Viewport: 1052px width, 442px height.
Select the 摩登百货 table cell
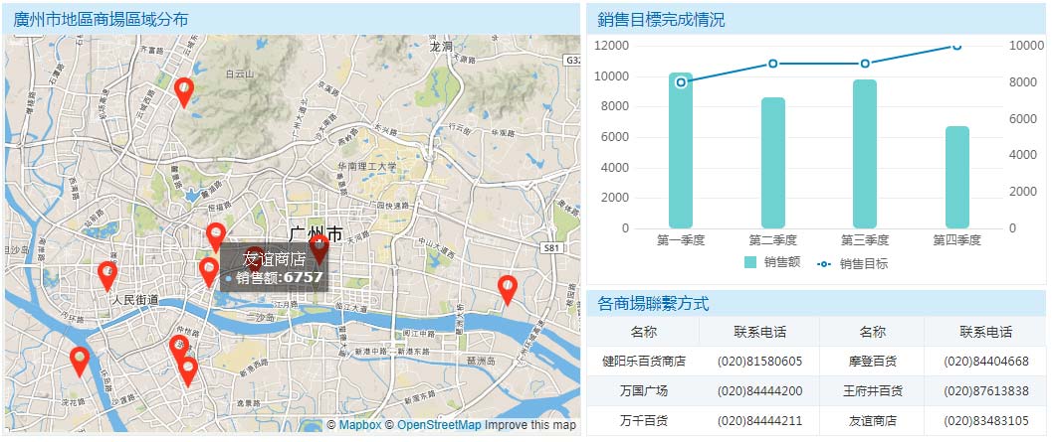[x=872, y=362]
